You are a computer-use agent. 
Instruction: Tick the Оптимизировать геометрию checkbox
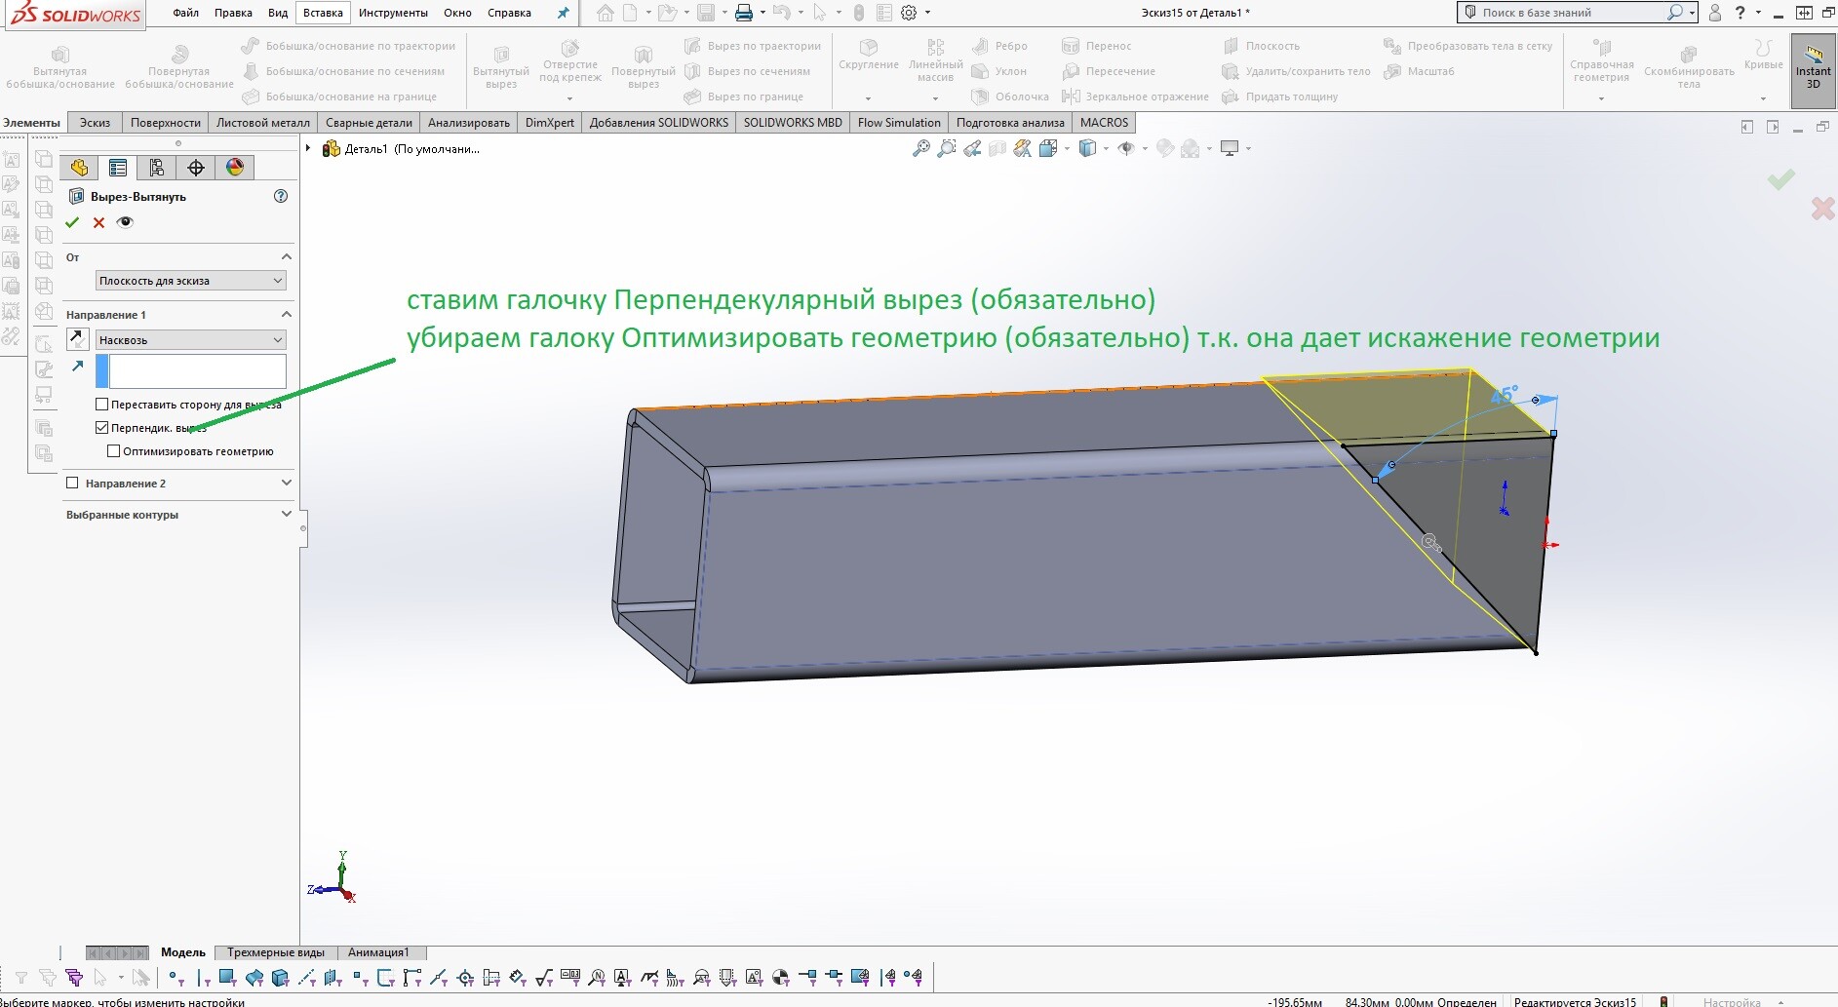[x=114, y=450]
